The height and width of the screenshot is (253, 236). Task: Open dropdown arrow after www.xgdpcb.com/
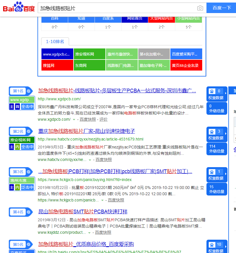pos(74,120)
